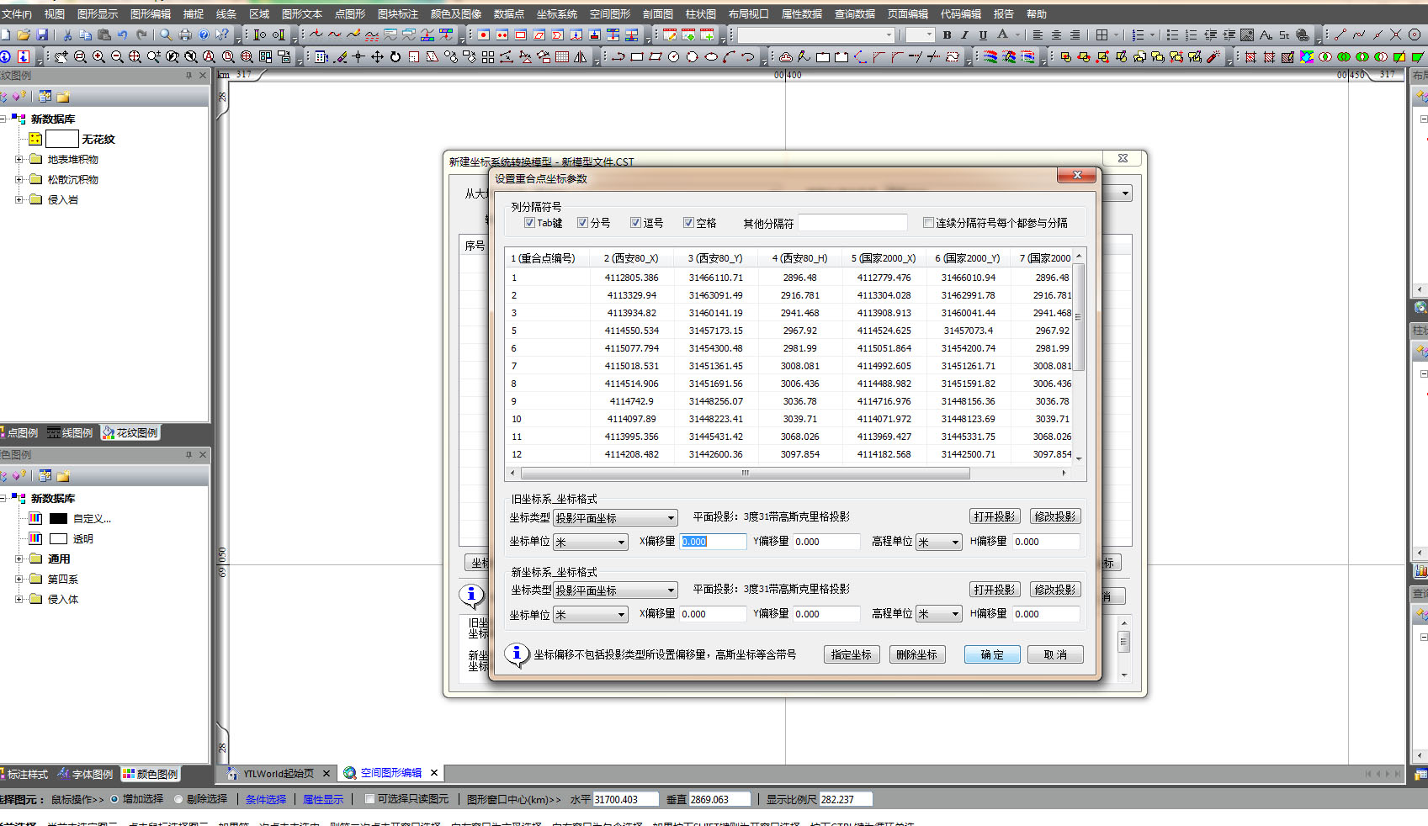Open the 帮助 menu
Screen dimensions: 1428x826
point(1037,14)
